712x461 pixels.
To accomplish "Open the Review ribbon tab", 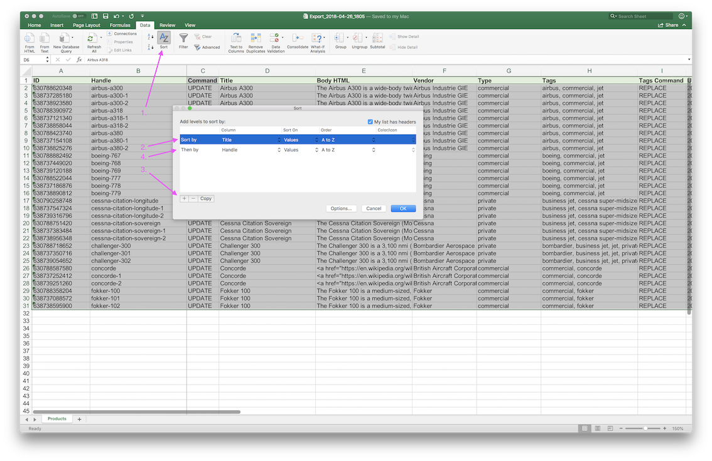I will pyautogui.click(x=167, y=25).
